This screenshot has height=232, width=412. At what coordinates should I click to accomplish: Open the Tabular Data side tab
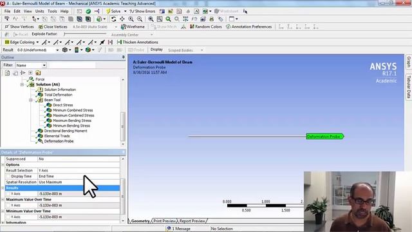pyautogui.click(x=409, y=87)
